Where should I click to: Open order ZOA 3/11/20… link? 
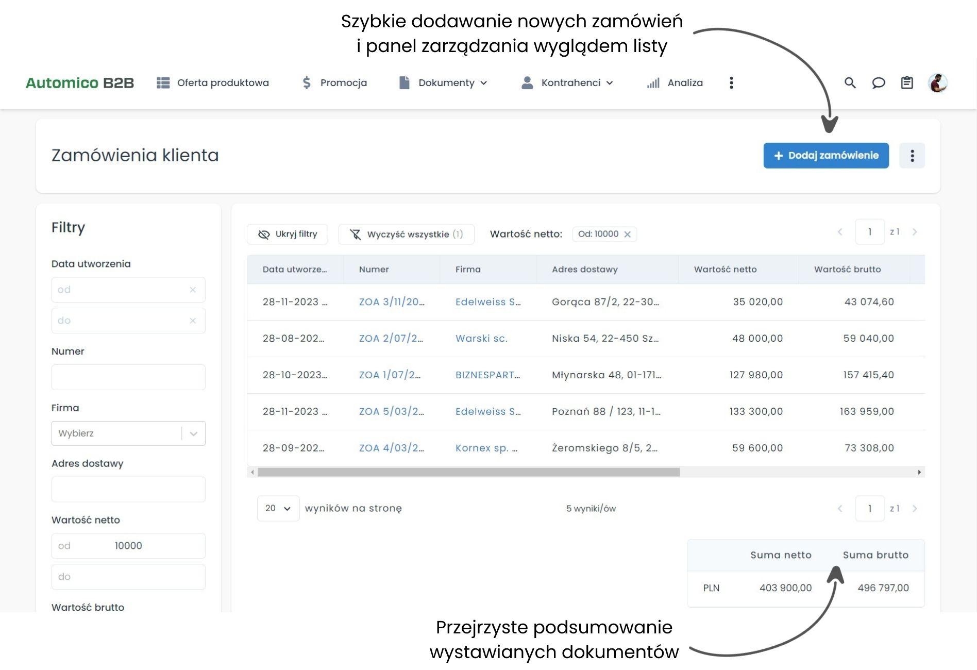pyautogui.click(x=391, y=302)
